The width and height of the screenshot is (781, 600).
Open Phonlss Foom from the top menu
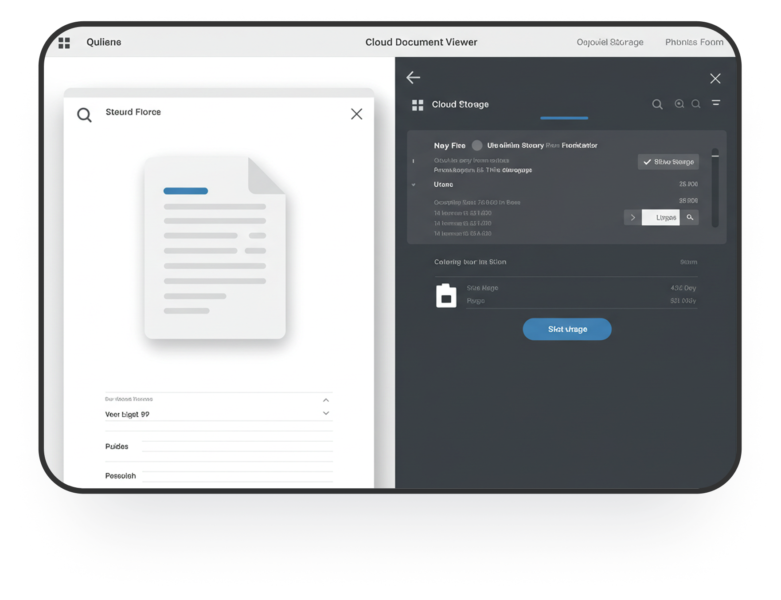click(x=694, y=42)
